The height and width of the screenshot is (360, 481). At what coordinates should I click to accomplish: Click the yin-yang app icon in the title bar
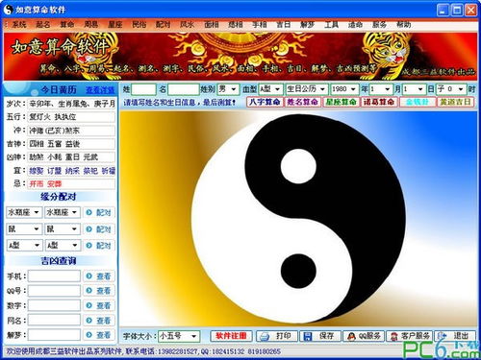[8, 10]
